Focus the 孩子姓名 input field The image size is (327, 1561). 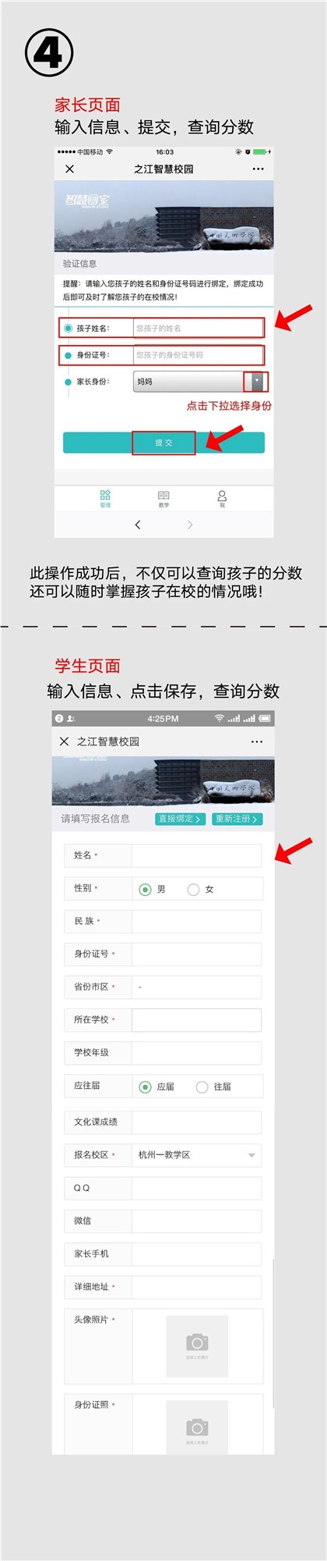click(x=198, y=328)
